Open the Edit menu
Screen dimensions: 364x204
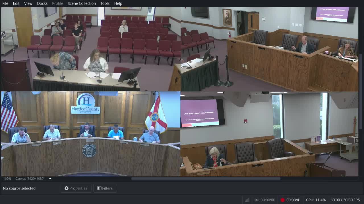(x=16, y=3)
